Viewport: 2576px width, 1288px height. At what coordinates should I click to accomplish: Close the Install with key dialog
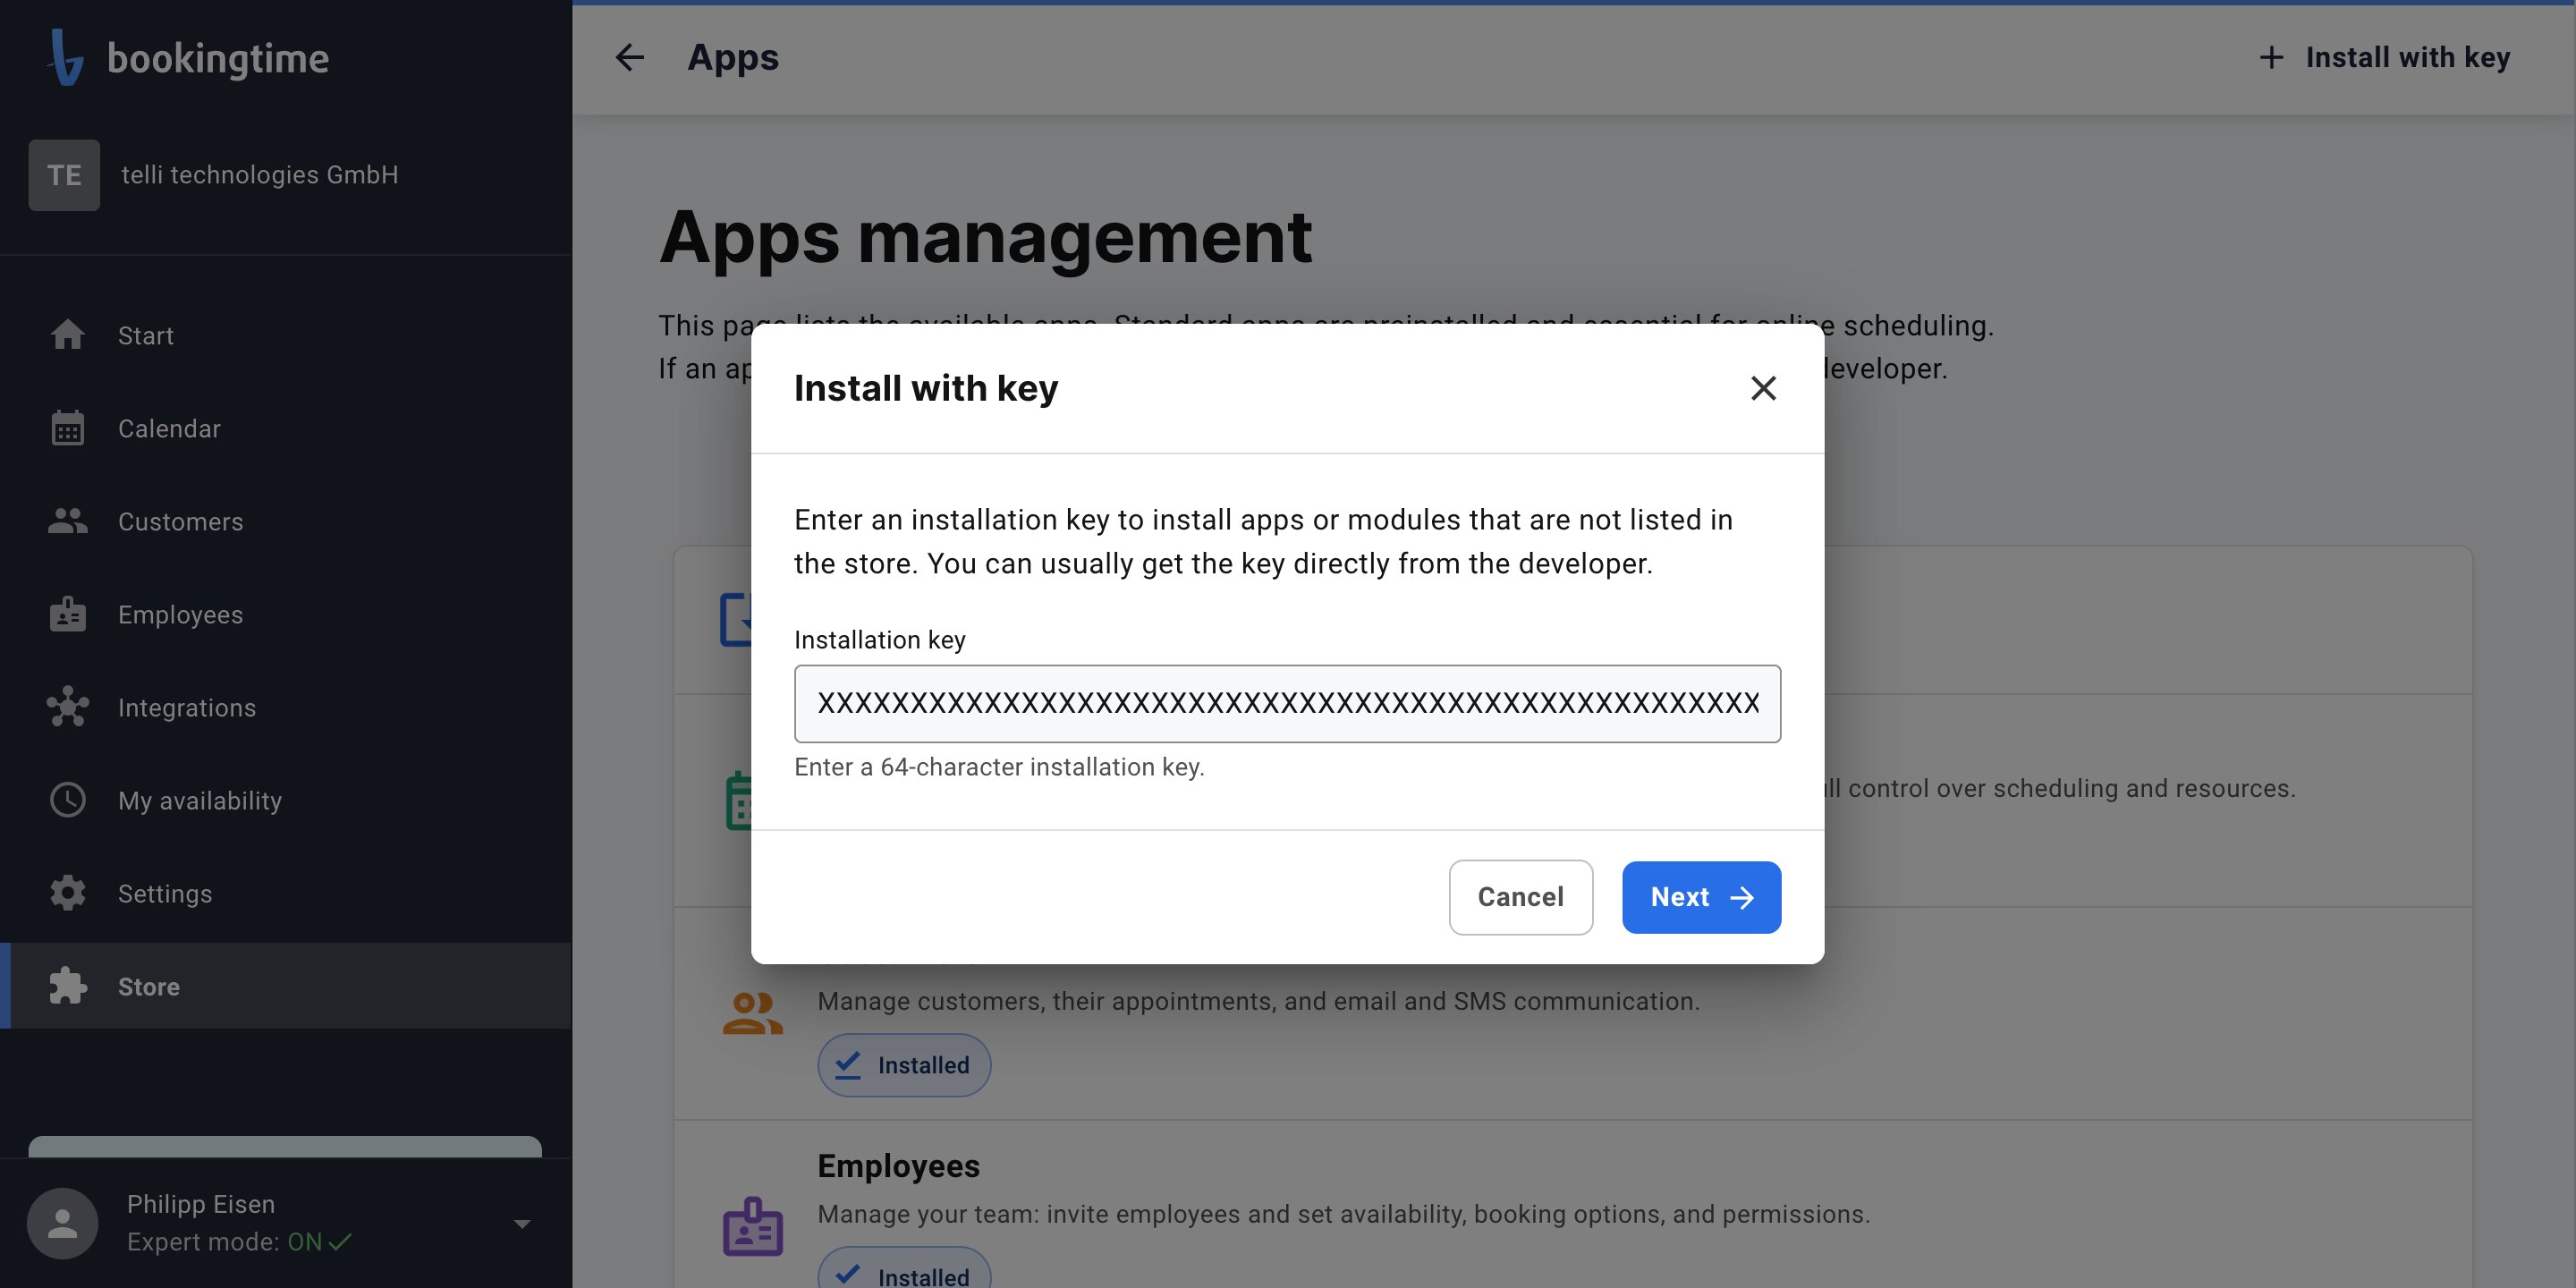[1763, 388]
